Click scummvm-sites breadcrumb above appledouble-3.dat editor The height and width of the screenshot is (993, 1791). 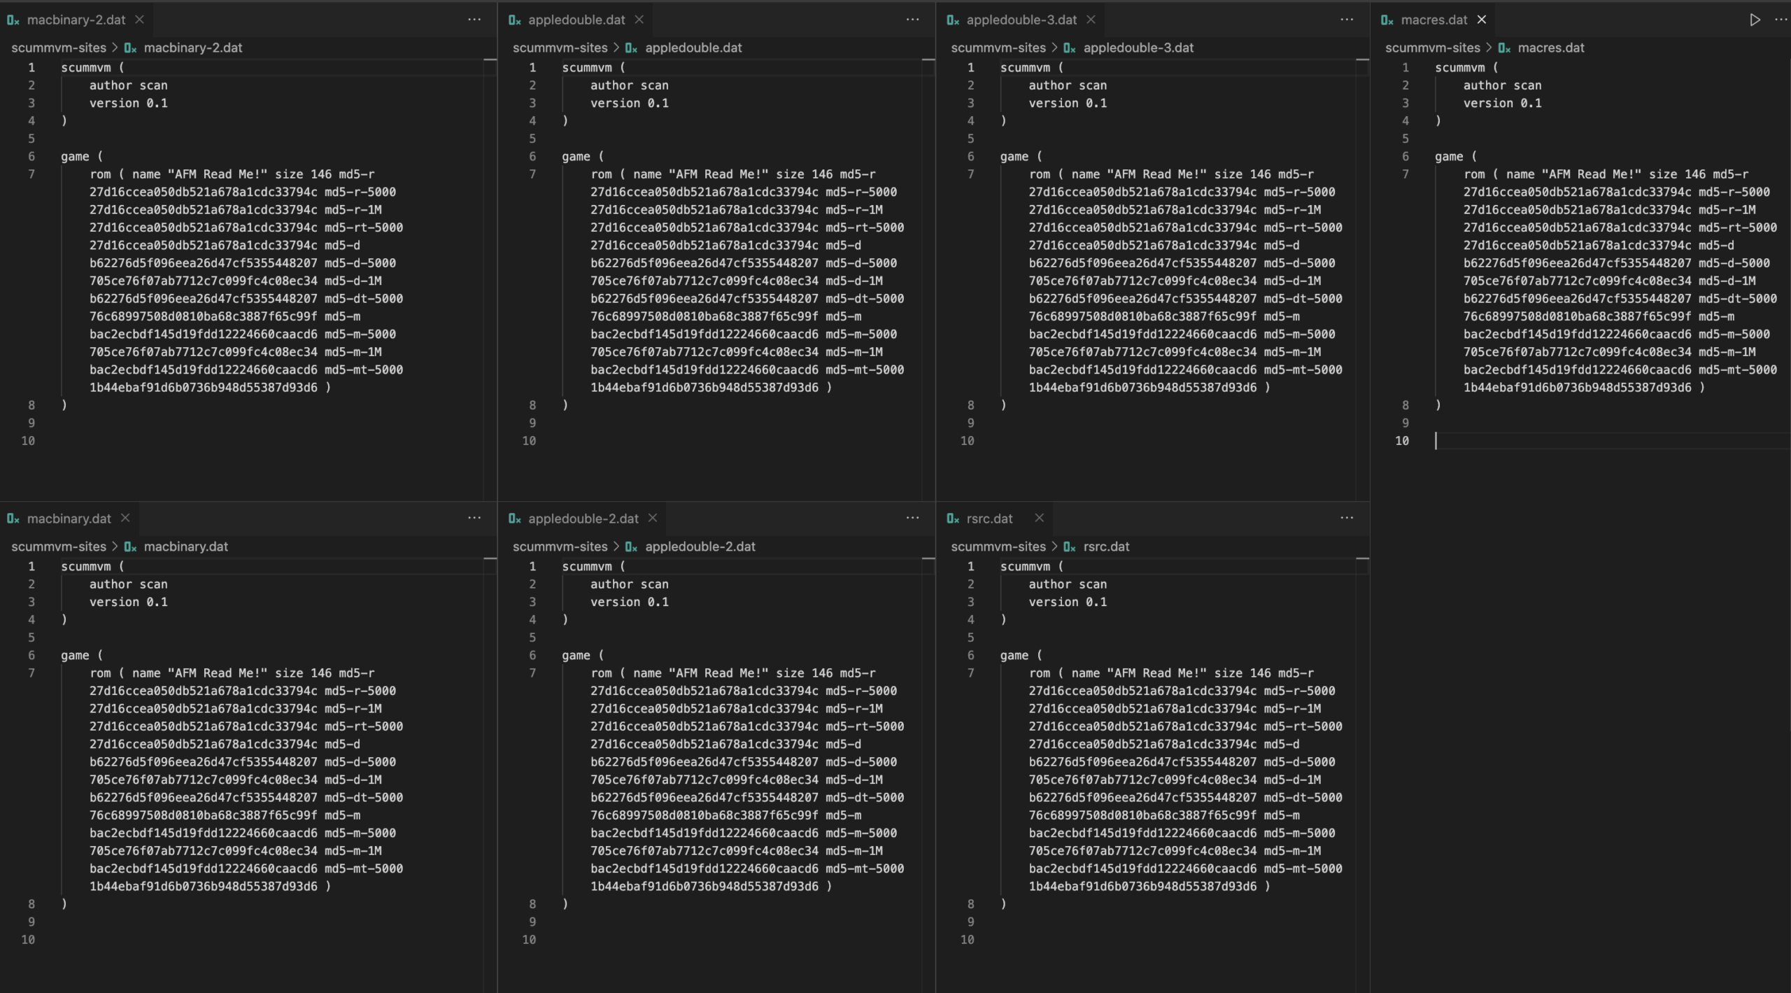click(998, 48)
